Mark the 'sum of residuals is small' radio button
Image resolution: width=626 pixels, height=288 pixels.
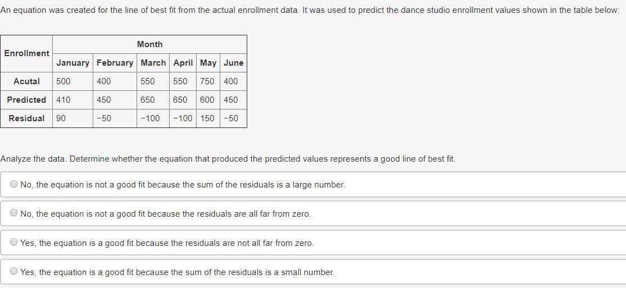tap(14, 272)
